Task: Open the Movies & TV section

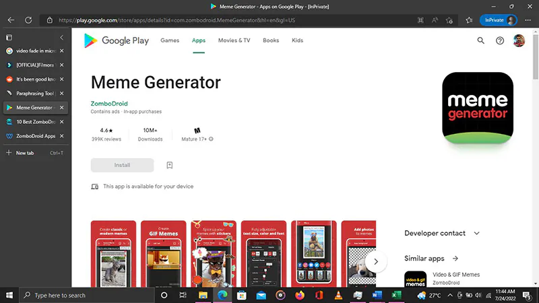Action: (234, 40)
